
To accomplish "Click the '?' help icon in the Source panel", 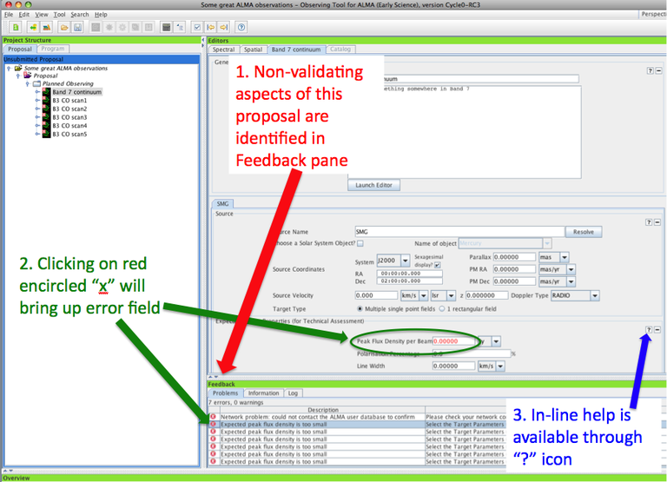I will 649,222.
